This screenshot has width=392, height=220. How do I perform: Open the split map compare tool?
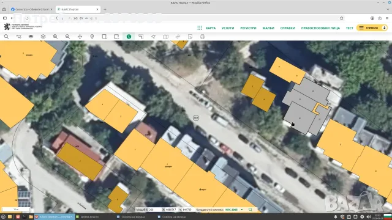point(165,37)
